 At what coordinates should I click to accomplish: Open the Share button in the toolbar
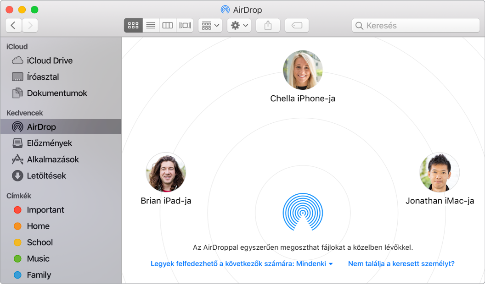click(268, 25)
